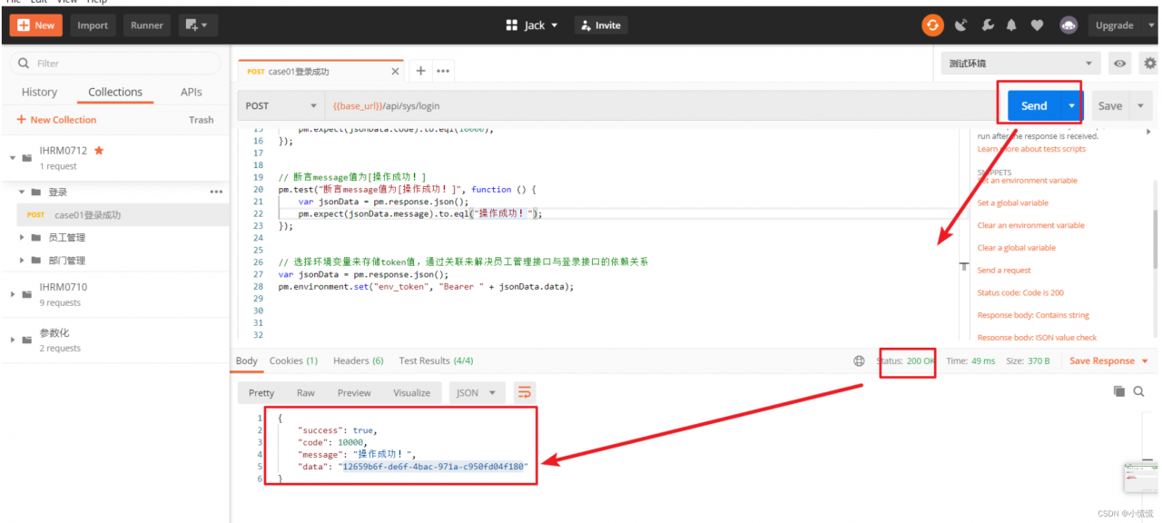Open the Test Results (4/4) tab
Viewport: 1162px width, 523px height.
(436, 360)
